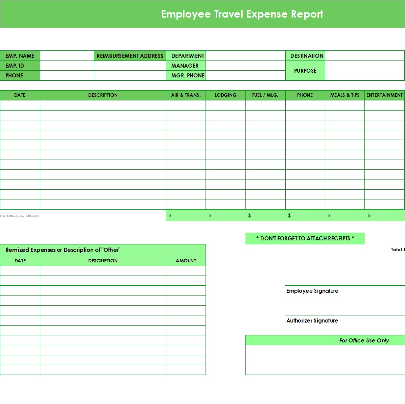Screen dimensions: 405x404
Task: Click the first DATE cell of main expense table
Action: click(20, 105)
